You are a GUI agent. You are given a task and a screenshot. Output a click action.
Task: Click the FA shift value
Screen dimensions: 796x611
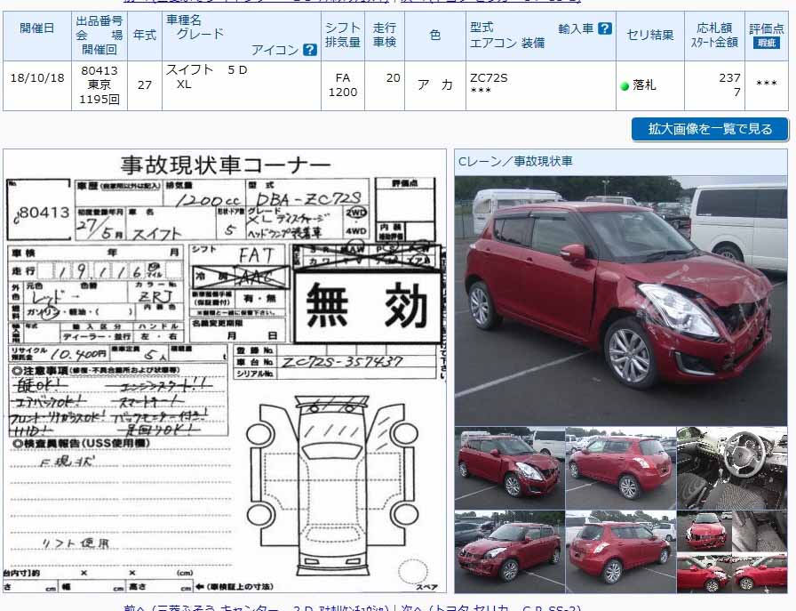(343, 77)
